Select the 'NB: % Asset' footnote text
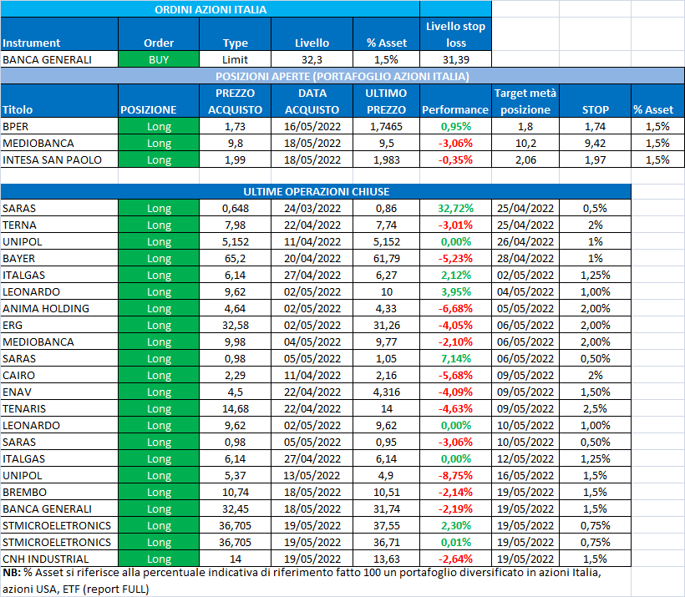The height and width of the screenshot is (597, 685). pyautogui.click(x=302, y=580)
